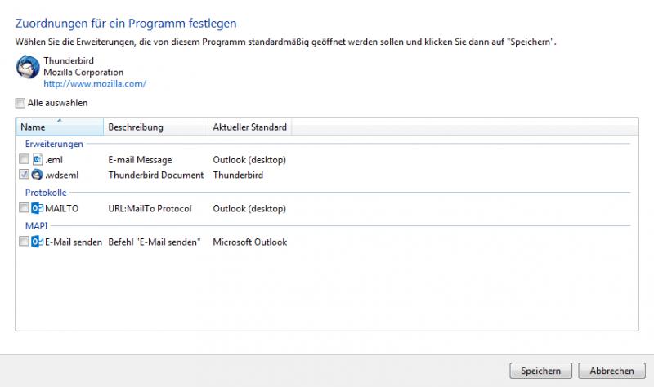Click the .wdseml Thunderbird document icon
654x387 pixels.
tap(37, 175)
